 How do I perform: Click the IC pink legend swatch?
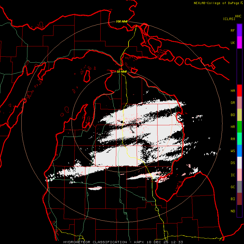(x=239, y=175)
